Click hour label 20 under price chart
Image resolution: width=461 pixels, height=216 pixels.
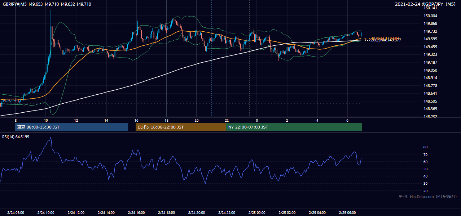(x=197, y=120)
